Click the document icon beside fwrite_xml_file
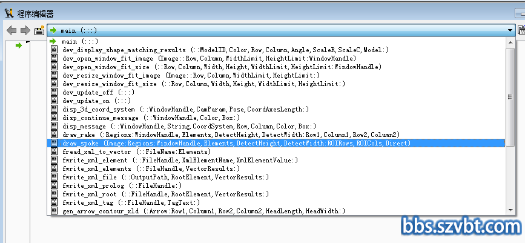This screenshot has width=525, height=243. (53, 176)
